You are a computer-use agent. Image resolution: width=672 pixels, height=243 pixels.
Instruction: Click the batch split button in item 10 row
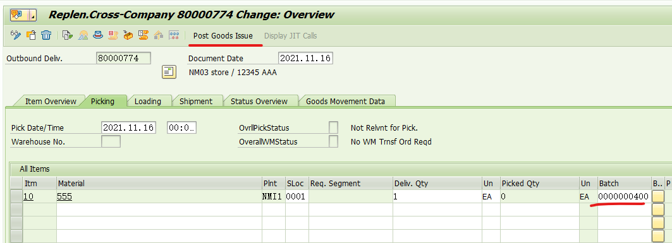[657, 196]
